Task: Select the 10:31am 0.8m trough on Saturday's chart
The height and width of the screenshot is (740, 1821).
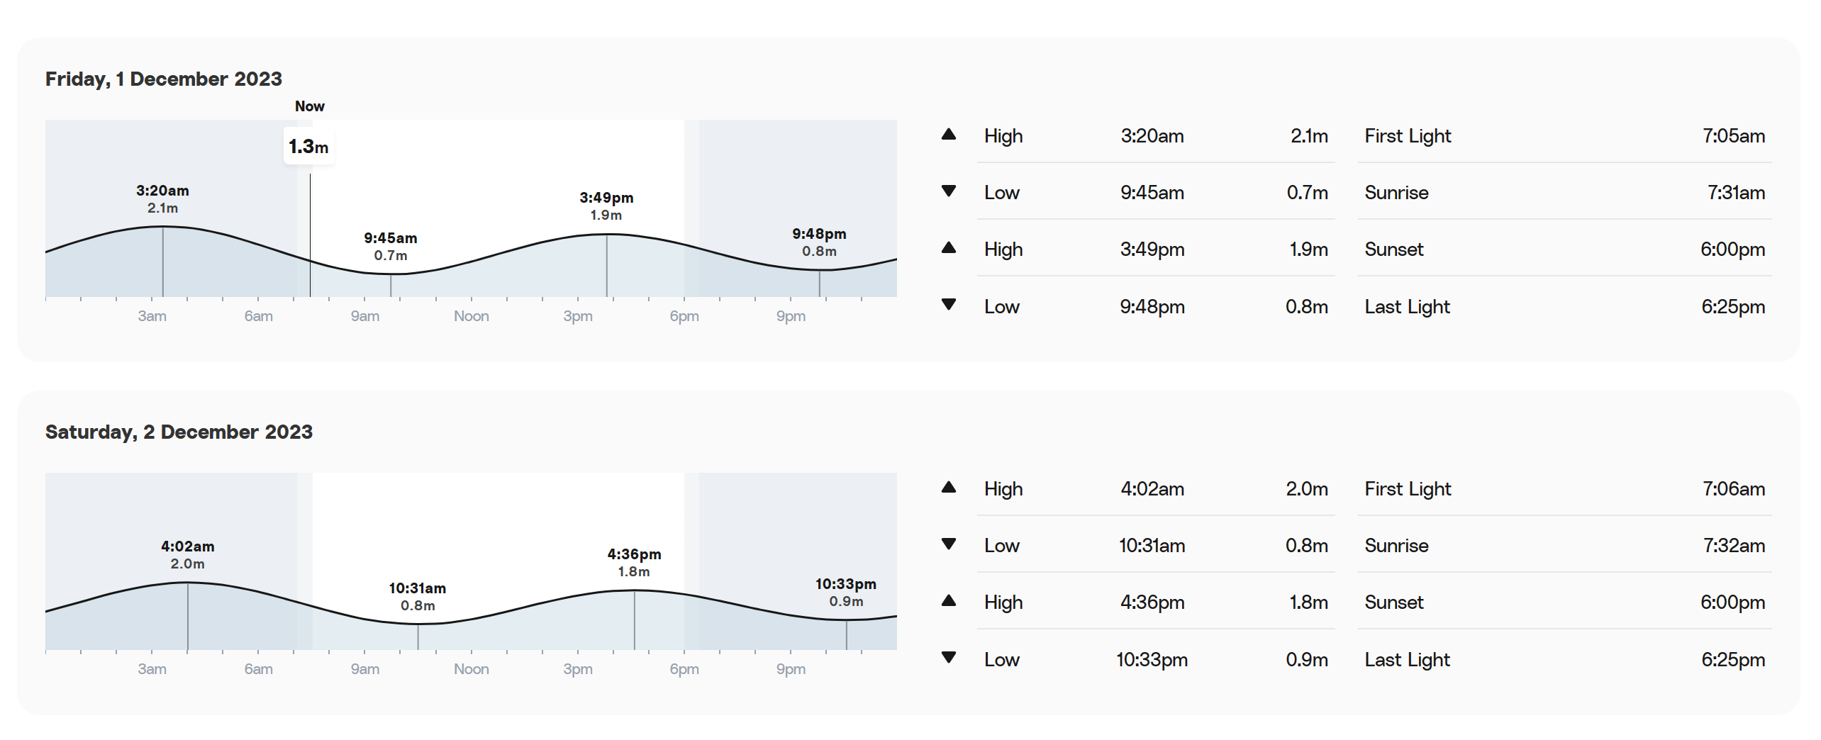Action: (418, 597)
